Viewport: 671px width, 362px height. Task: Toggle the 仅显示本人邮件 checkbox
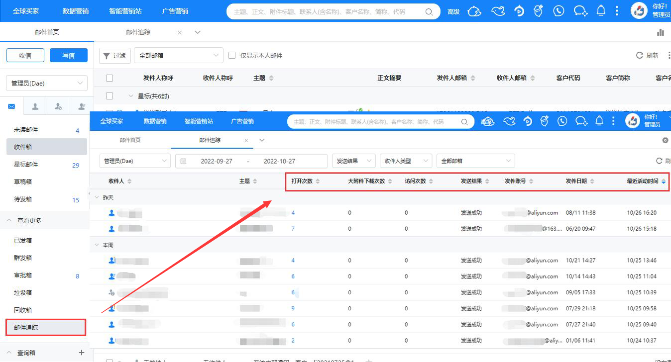[232, 55]
